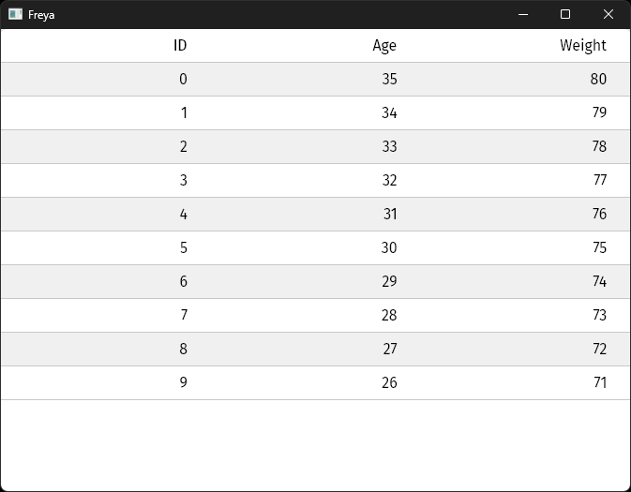
Task: Select the Weight cell showing 80
Action: point(598,79)
